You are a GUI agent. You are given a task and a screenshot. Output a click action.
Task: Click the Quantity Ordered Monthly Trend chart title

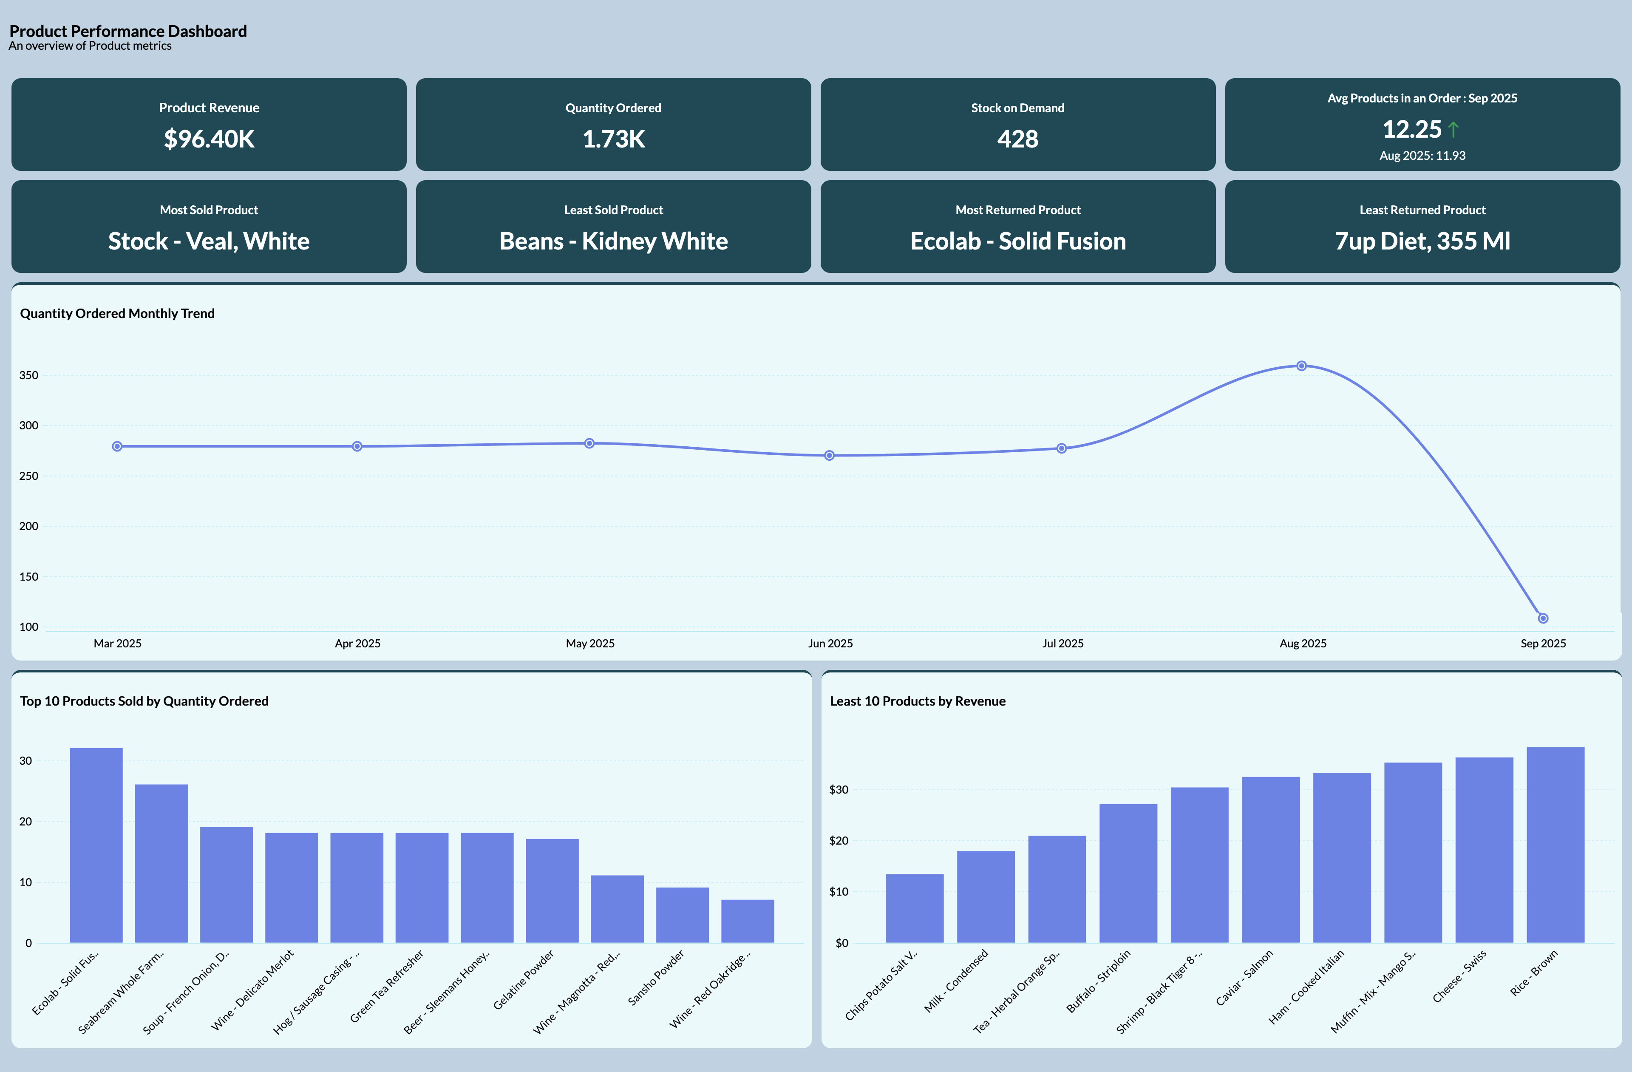click(x=117, y=313)
